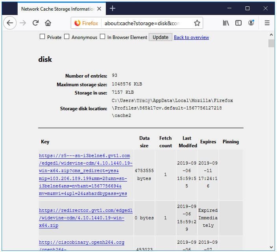Image resolution: width=277 pixels, height=252 pixels.
Task: Open a new tab with the plus
Action: coord(113,8)
